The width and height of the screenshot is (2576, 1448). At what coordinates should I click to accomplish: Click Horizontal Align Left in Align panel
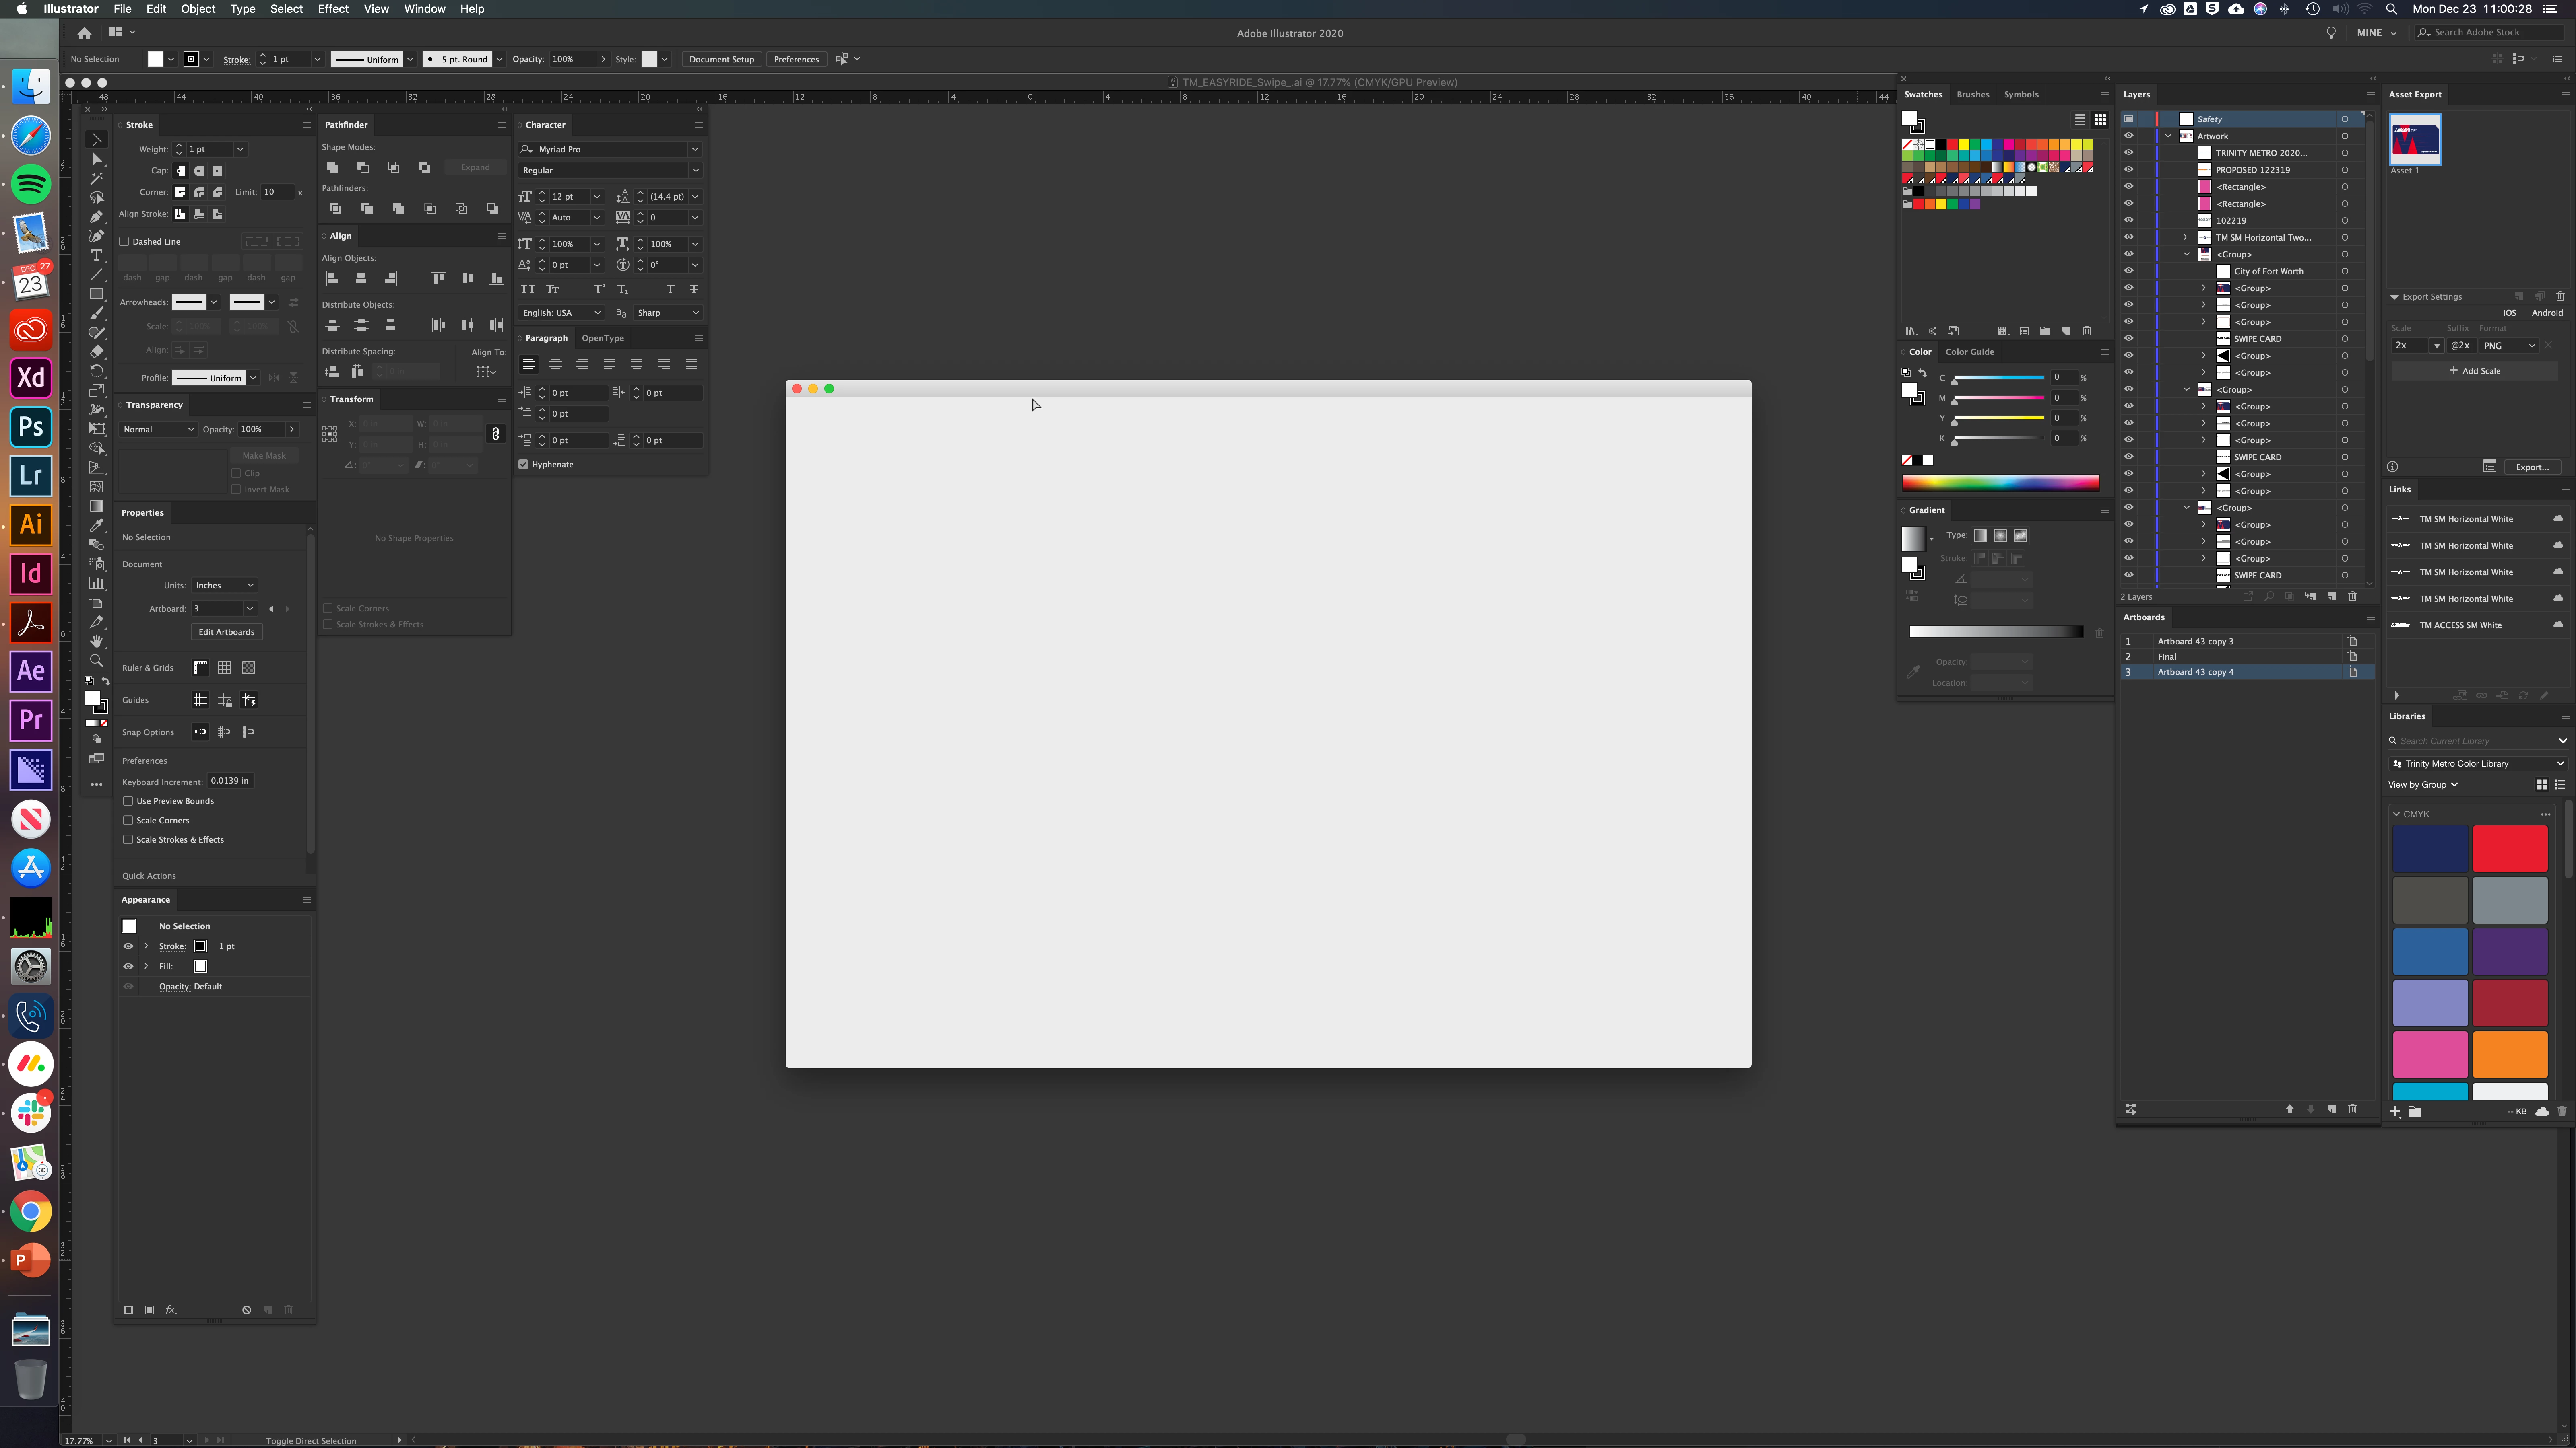pos(332,278)
